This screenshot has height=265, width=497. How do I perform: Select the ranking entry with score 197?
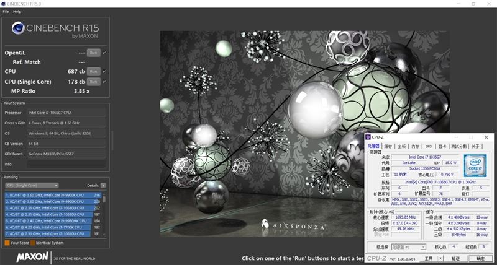tap(53, 214)
